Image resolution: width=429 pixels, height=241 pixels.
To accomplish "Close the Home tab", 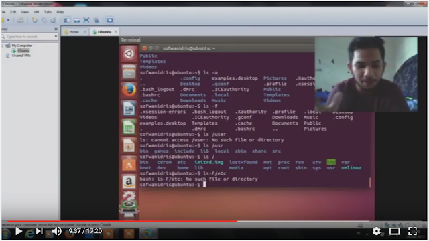I will (x=85, y=32).
